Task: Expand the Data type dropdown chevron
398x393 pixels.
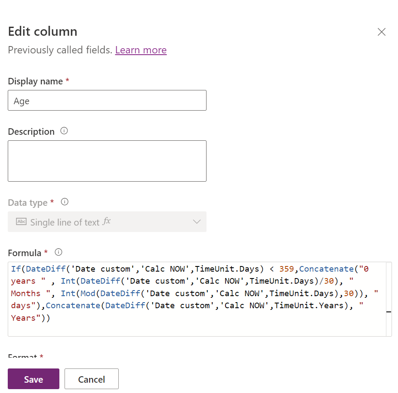Action: point(197,222)
